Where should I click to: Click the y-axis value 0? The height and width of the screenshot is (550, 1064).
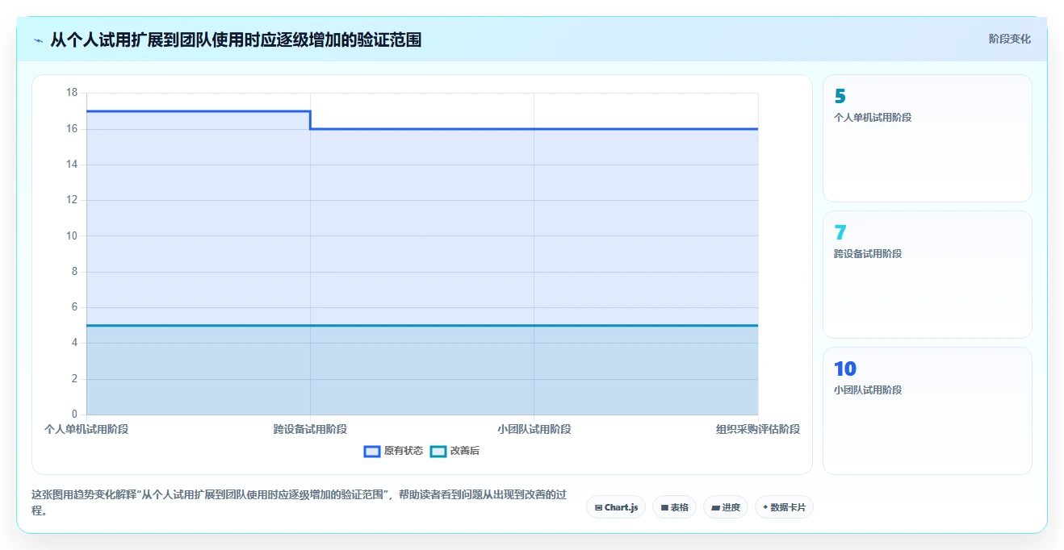click(x=74, y=415)
